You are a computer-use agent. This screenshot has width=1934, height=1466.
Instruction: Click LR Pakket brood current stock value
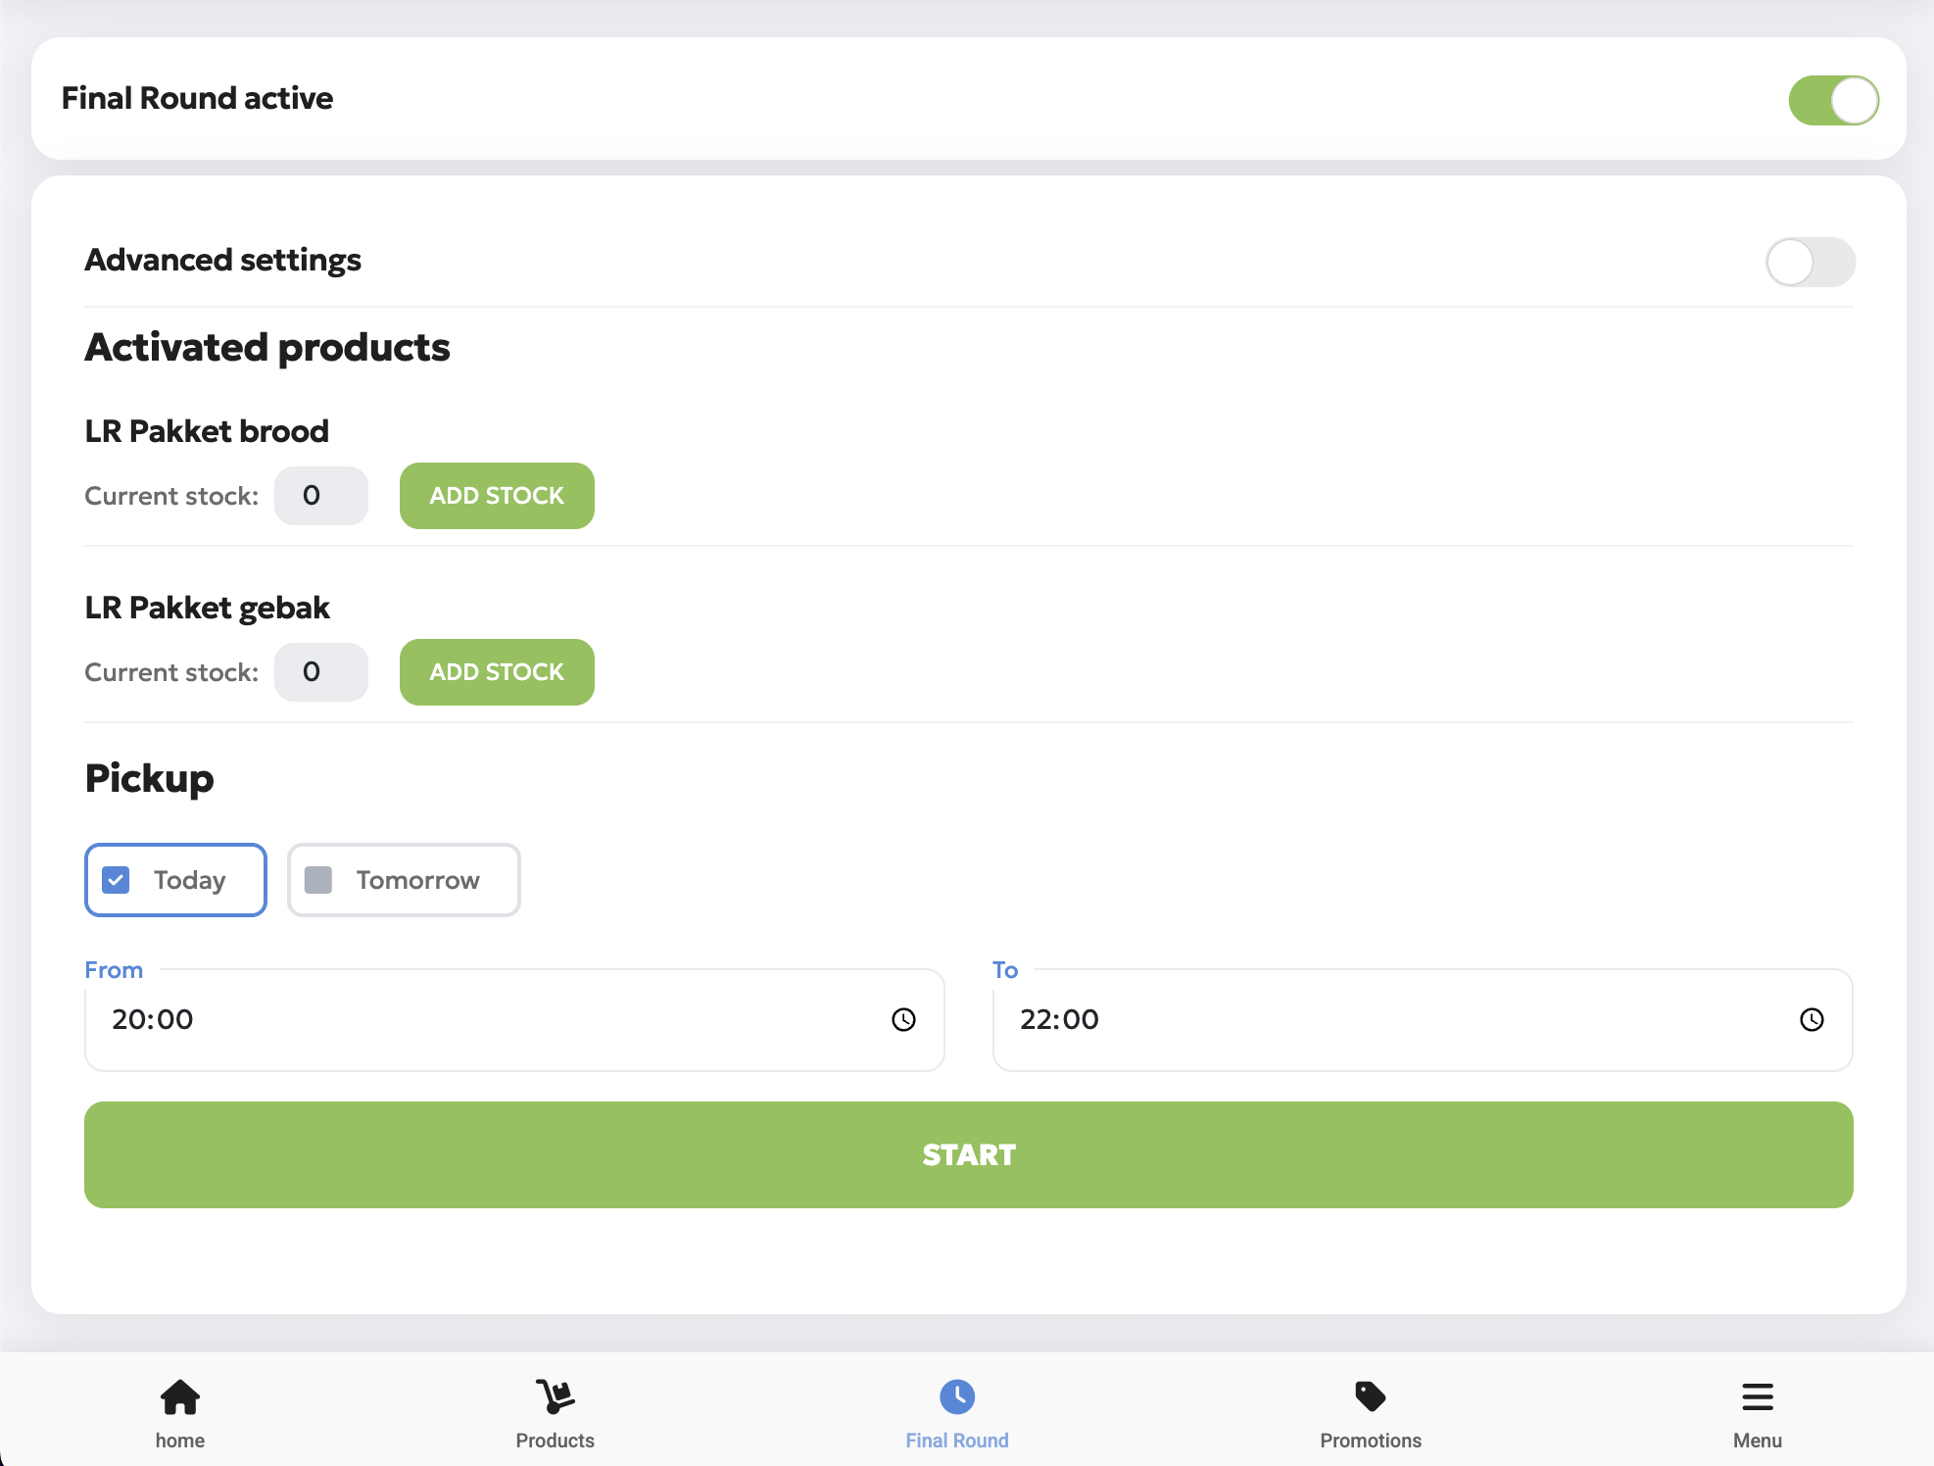tap(320, 496)
